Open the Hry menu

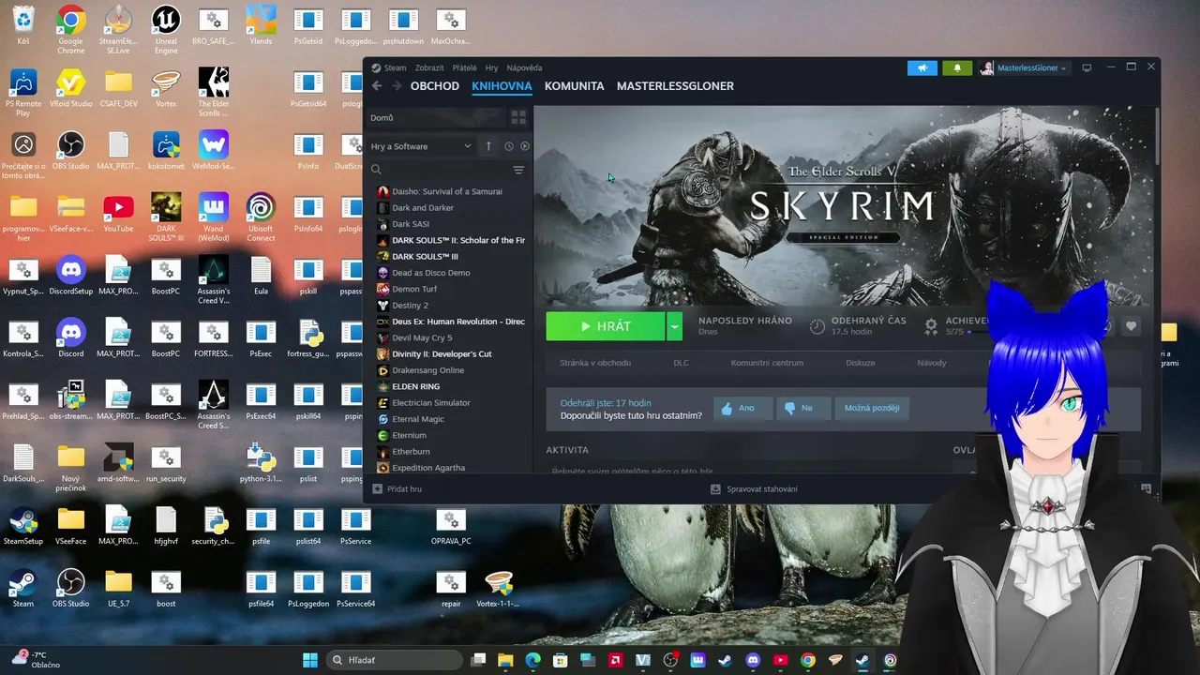click(x=492, y=67)
